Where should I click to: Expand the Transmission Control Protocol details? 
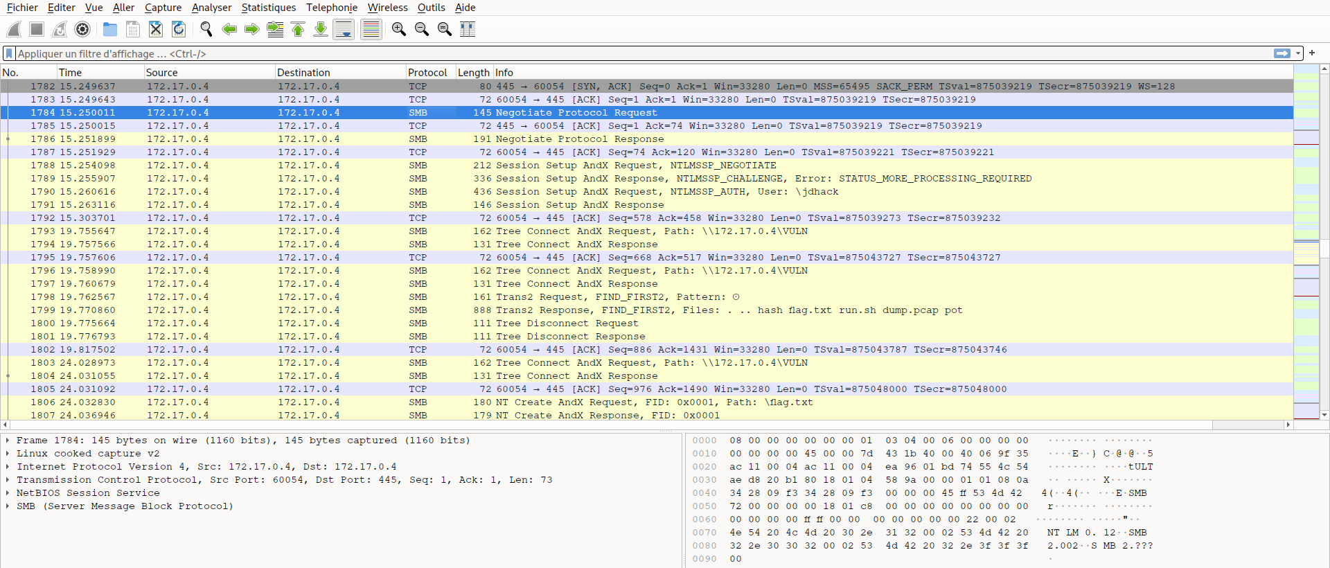tap(8, 480)
